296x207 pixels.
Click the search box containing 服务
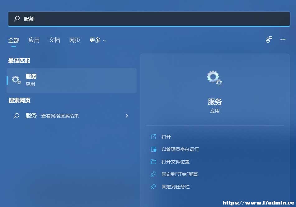click(149, 19)
